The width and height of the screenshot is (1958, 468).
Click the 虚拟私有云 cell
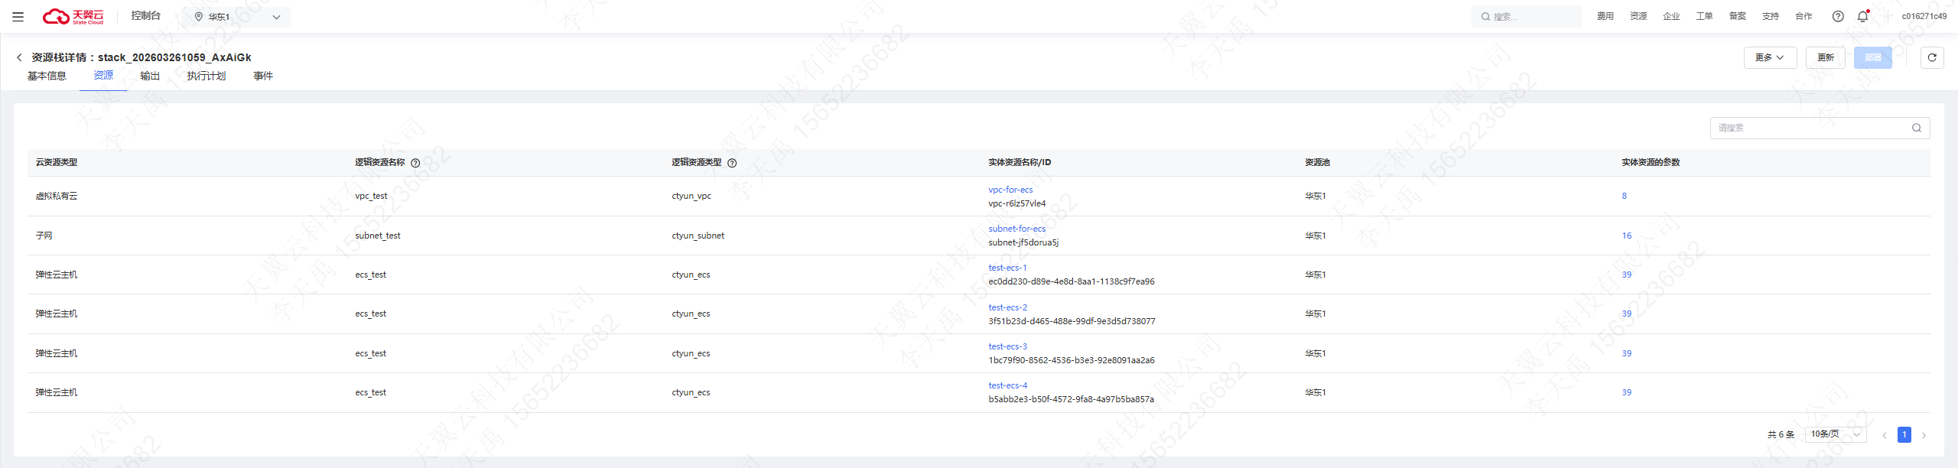point(56,196)
